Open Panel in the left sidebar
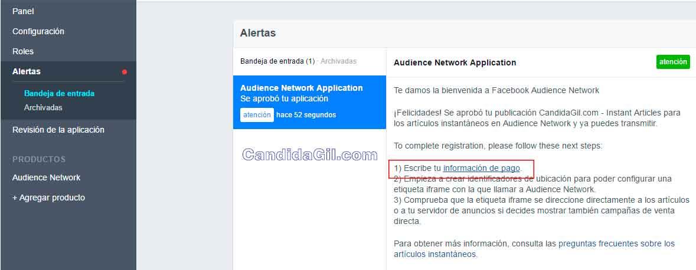Screen dimensions: 696x270 (23, 11)
